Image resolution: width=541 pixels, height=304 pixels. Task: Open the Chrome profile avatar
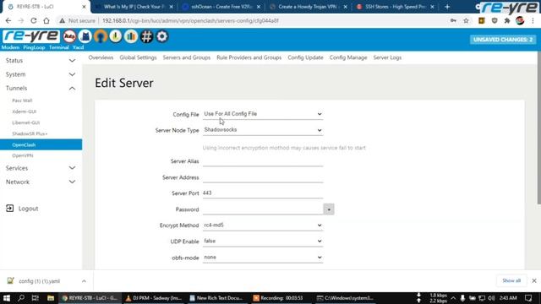pos(520,20)
